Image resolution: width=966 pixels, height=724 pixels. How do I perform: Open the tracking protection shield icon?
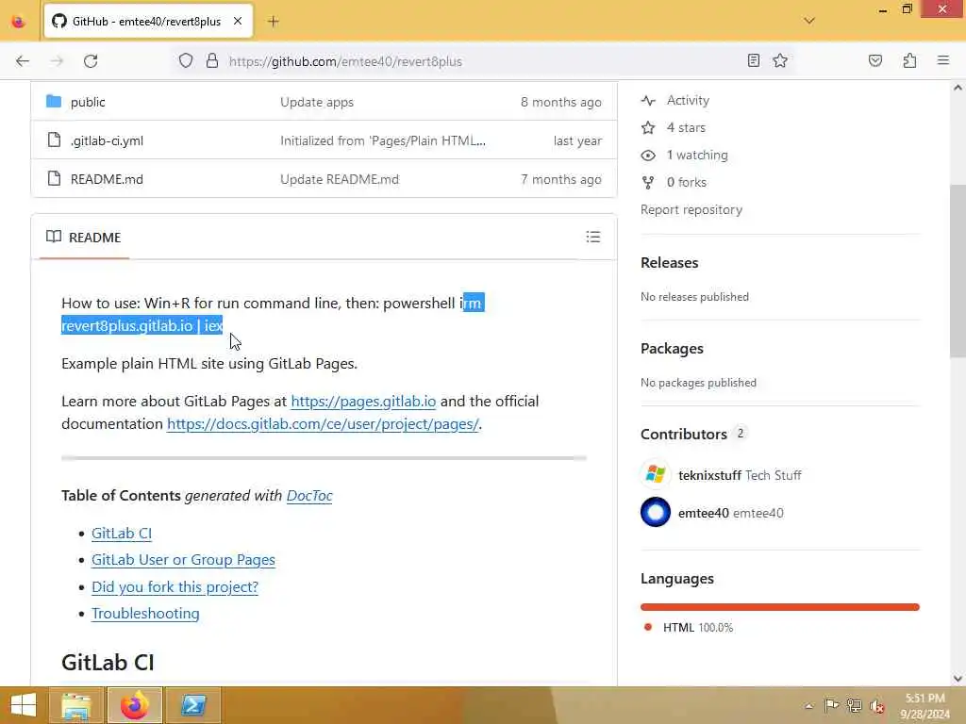click(x=186, y=61)
